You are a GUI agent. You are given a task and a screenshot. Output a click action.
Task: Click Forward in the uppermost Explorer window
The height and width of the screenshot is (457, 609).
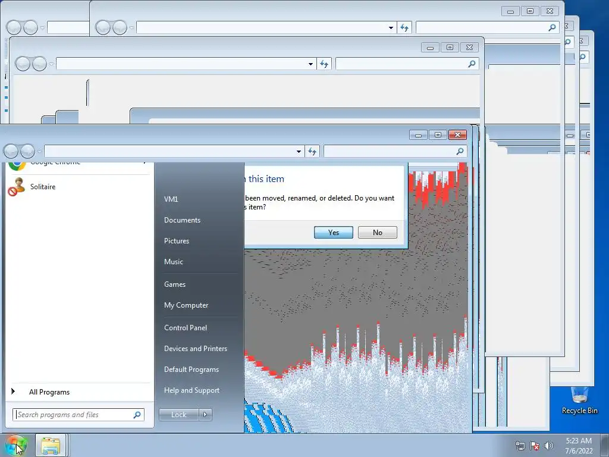(120, 27)
